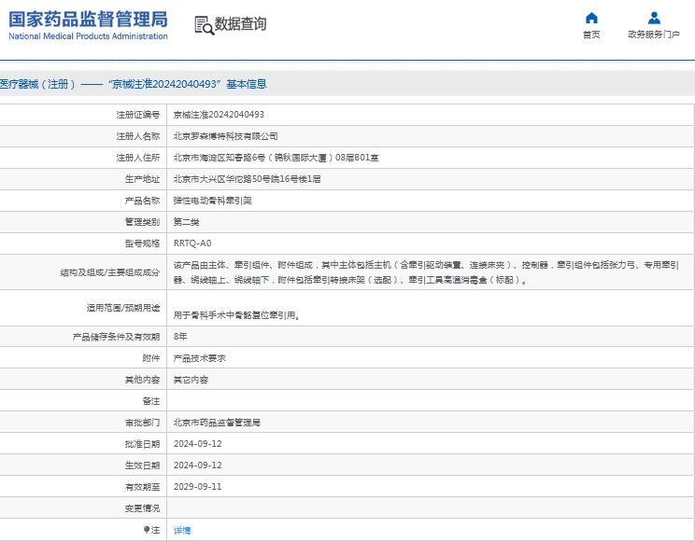Select 北京罗森博特科技有限公司 registrant name

point(226,136)
